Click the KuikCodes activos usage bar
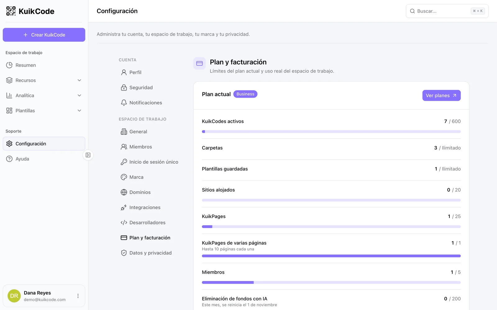This screenshot has height=310, width=497. coord(331,132)
